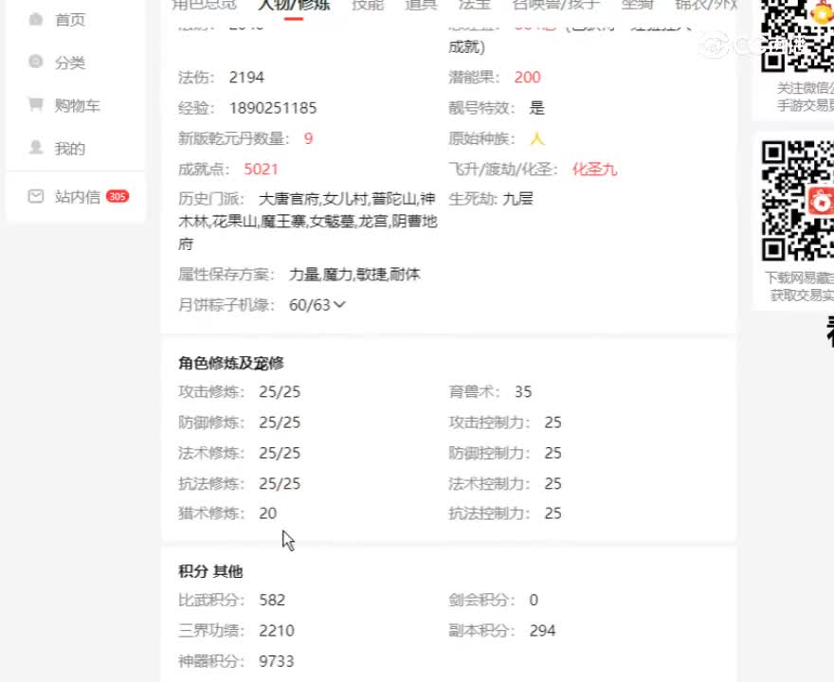Click the 抗法修炼 value 25/25
834x682 pixels.
tap(280, 484)
